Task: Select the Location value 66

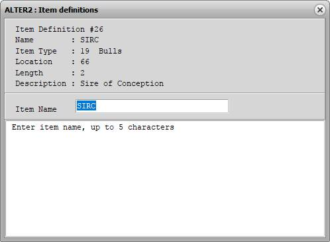Action: point(85,61)
